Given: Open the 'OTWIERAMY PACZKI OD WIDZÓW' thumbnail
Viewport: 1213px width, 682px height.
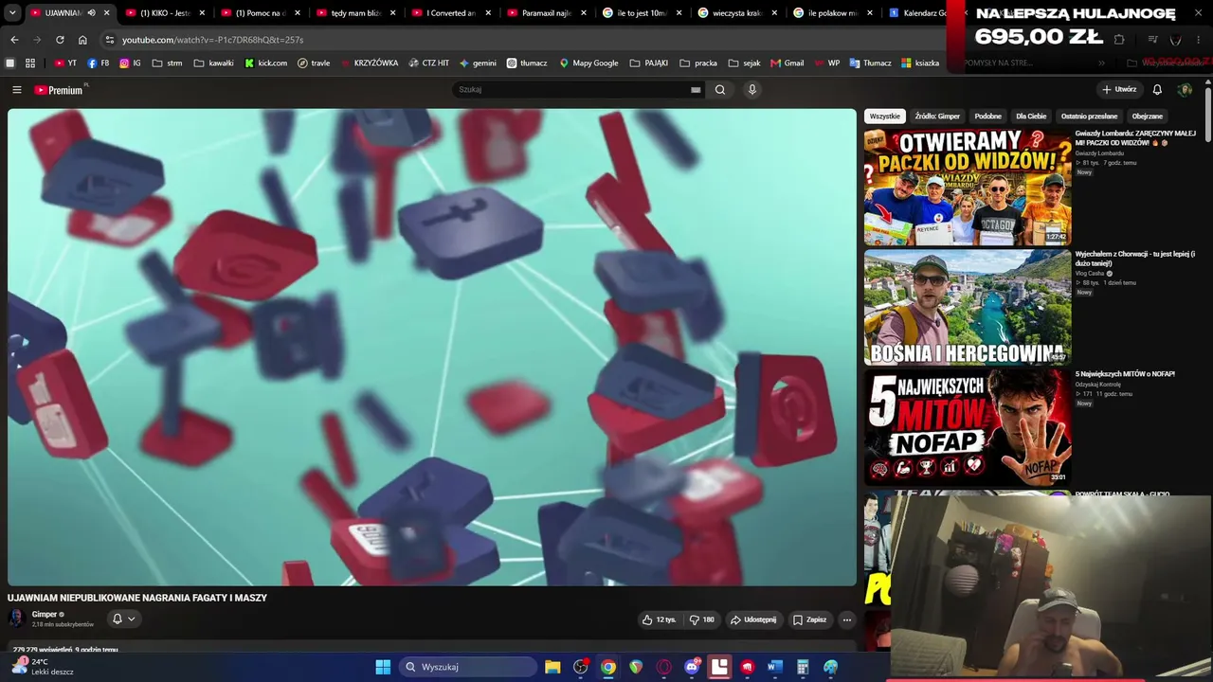Looking at the screenshot, I should pyautogui.click(x=968, y=188).
